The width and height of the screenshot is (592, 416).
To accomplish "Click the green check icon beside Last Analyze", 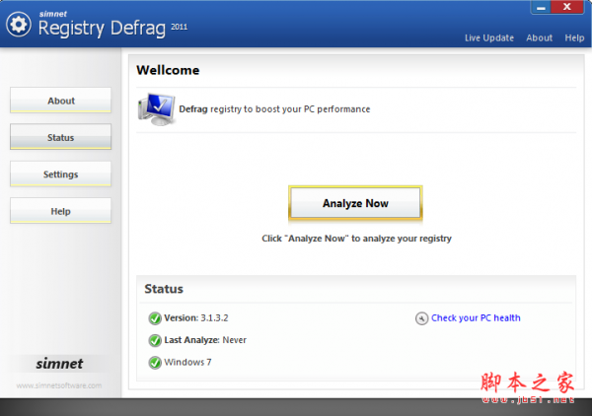I will click(155, 340).
